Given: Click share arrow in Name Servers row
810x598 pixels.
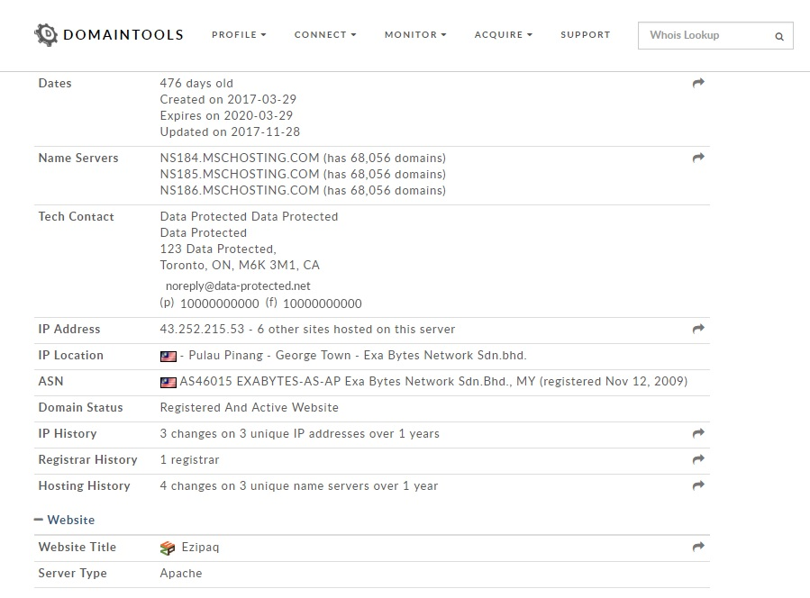Looking at the screenshot, I should coord(698,158).
